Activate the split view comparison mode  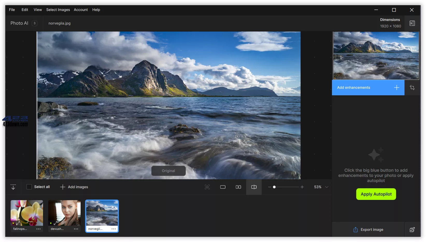[254, 187]
